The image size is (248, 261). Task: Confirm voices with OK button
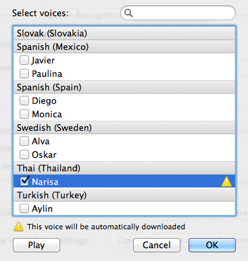click(212, 245)
